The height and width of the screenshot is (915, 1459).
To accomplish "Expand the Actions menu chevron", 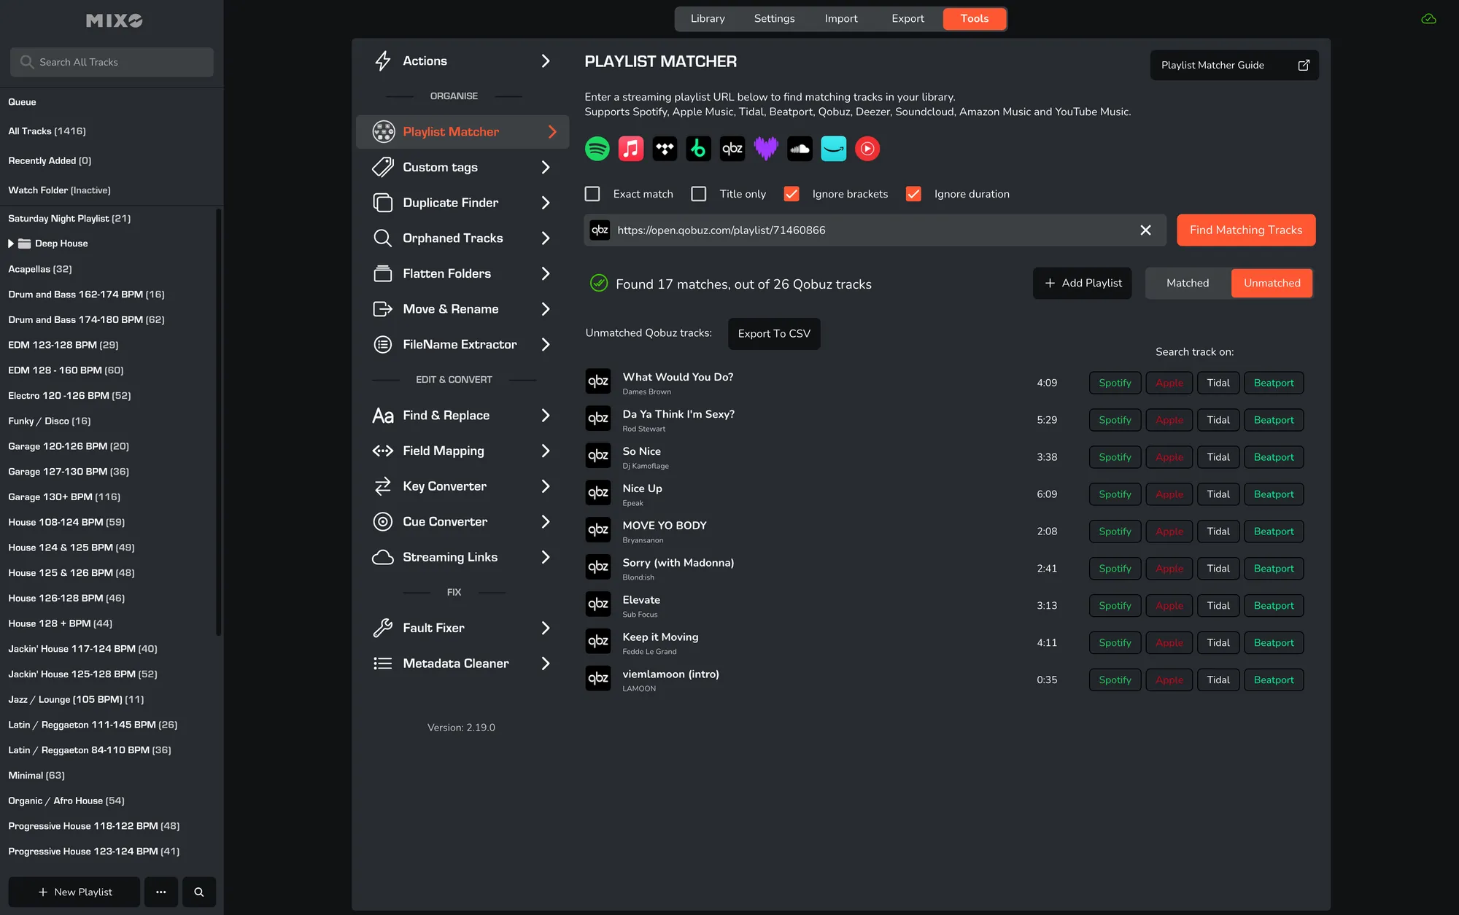I will (545, 61).
